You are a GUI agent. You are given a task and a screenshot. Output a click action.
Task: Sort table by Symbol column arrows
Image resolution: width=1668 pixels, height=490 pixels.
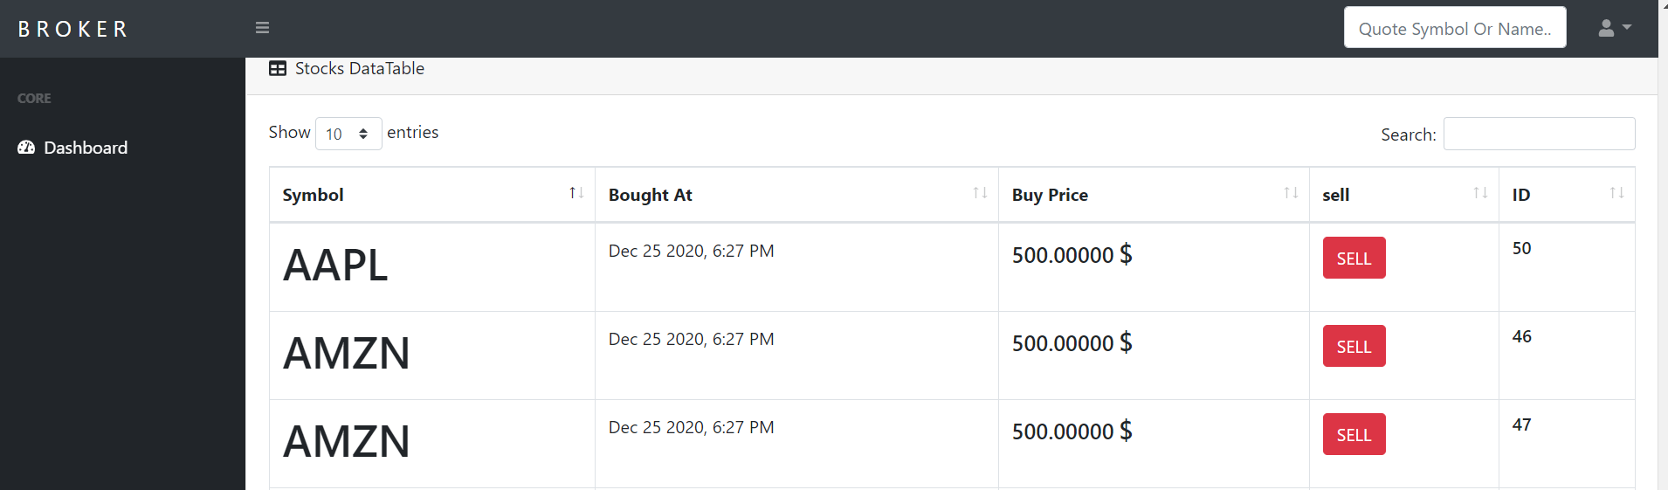click(576, 193)
